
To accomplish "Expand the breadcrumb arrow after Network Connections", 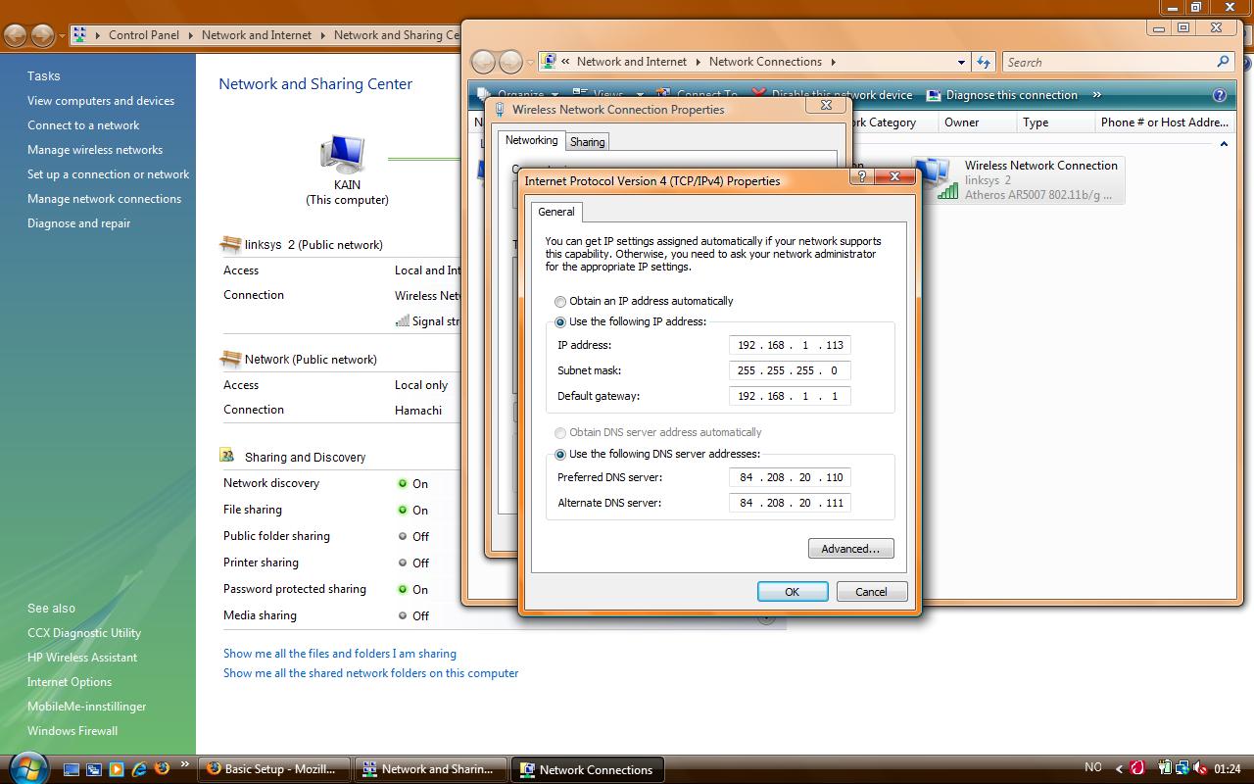I will (x=834, y=62).
